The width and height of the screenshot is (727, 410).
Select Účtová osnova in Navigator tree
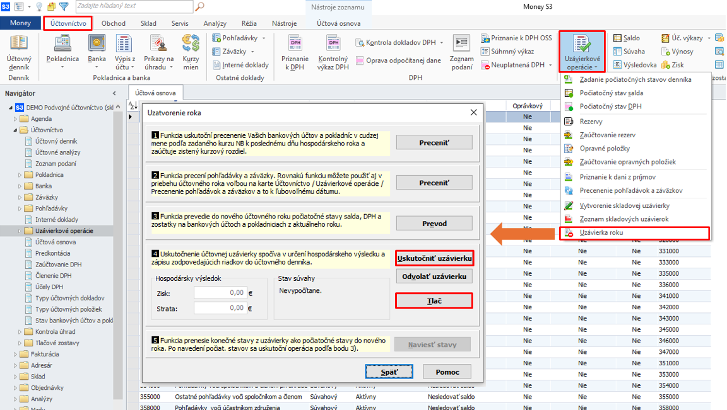pos(56,242)
